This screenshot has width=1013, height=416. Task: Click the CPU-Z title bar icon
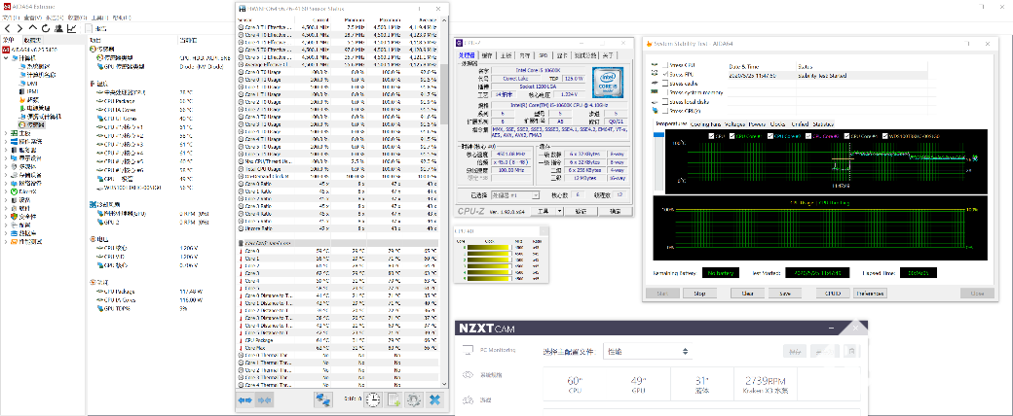coord(460,43)
